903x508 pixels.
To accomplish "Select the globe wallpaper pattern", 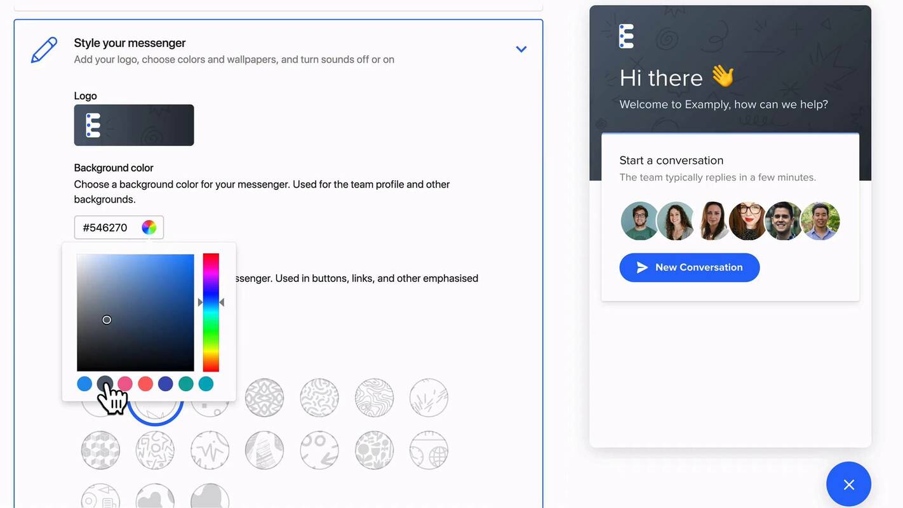I will click(x=429, y=451).
